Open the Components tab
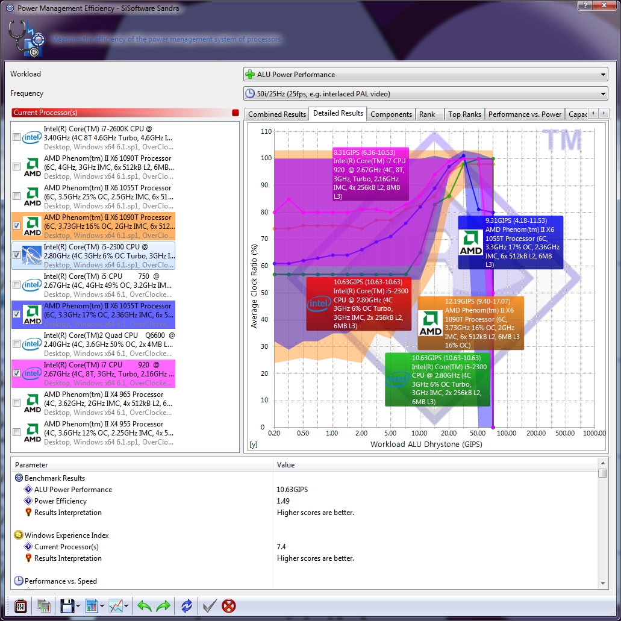This screenshot has height=621, width=621. click(391, 114)
